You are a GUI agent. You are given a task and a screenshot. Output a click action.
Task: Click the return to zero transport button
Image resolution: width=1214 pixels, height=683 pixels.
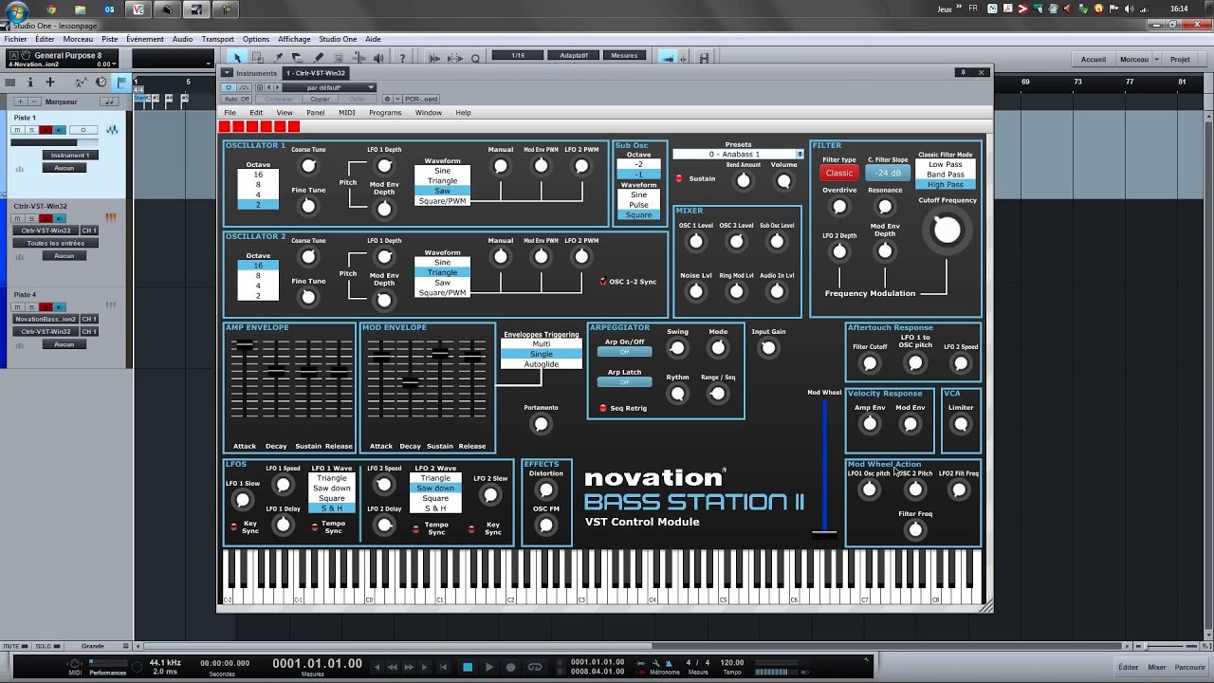pos(443,667)
